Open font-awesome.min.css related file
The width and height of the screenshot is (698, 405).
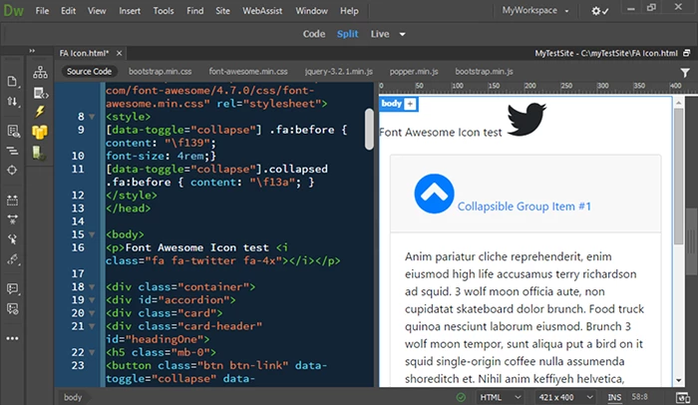[x=248, y=71]
